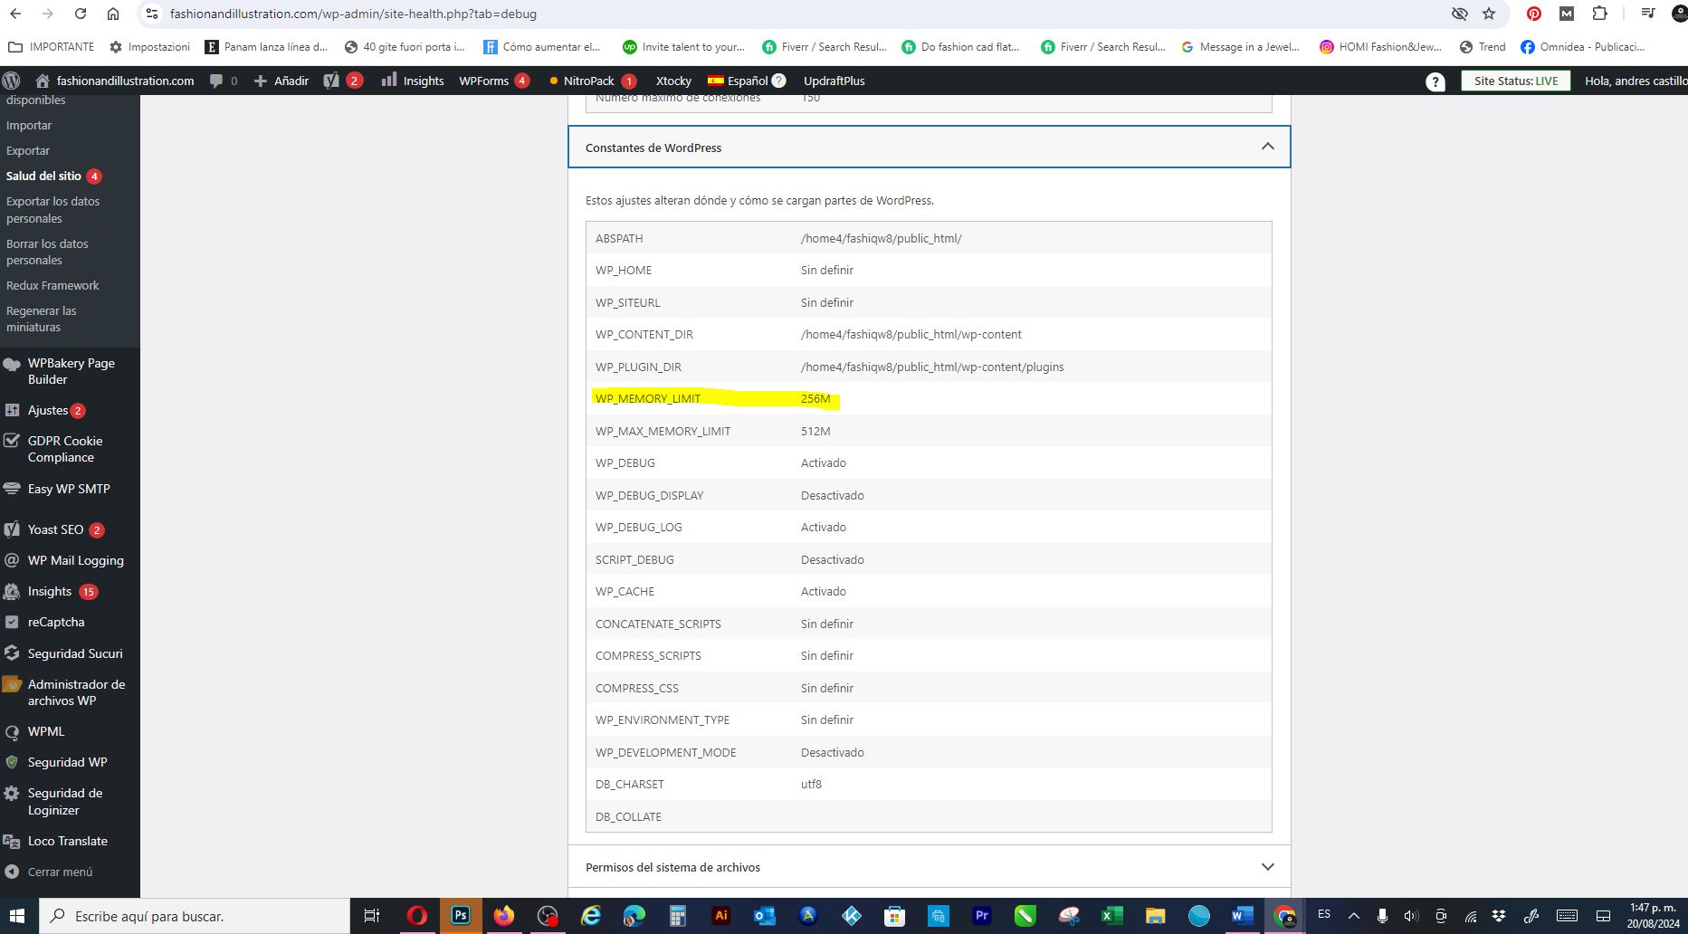Screen dimensions: 1688x934
Task: Open Easy WP SMTP menu
Action: click(x=69, y=489)
